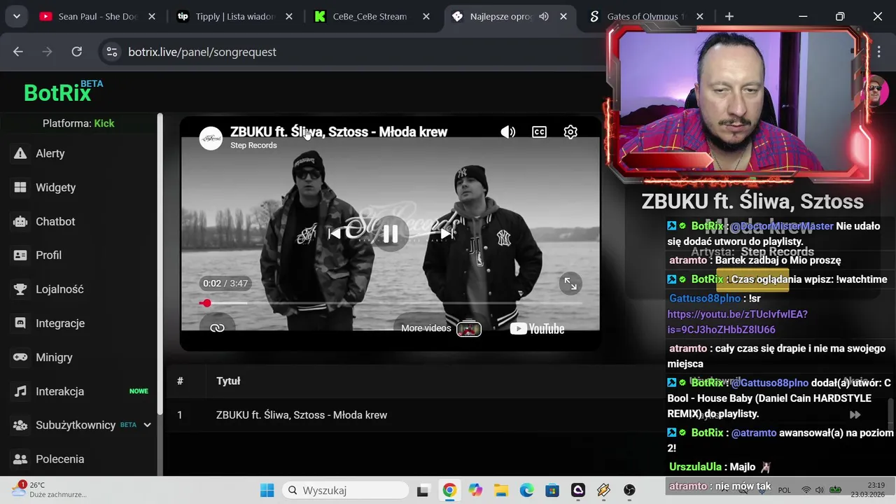View site information for botrix.live
Screen dimensions: 896x504
pos(111,52)
